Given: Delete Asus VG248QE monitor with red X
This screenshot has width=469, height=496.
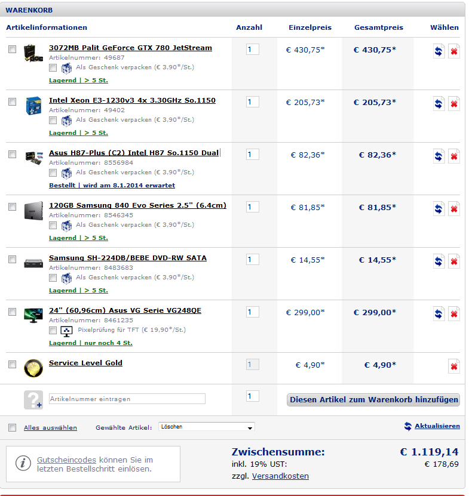Looking at the screenshot, I should 454,313.
